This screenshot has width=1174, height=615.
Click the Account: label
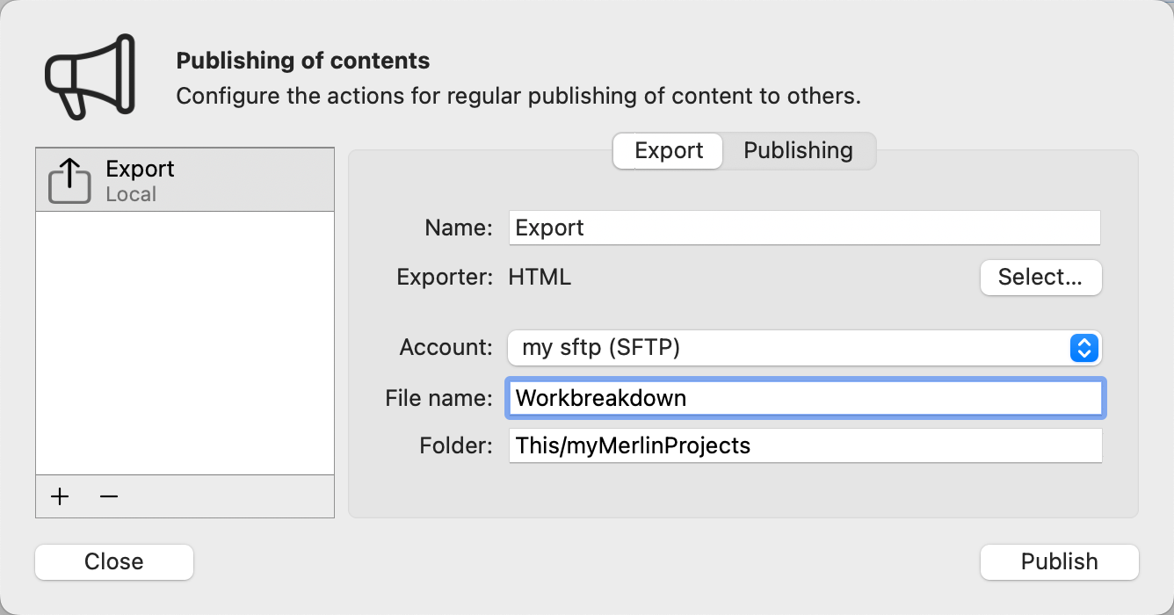446,348
